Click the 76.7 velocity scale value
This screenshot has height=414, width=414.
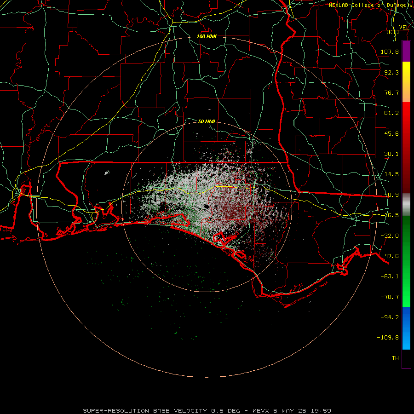(391, 92)
